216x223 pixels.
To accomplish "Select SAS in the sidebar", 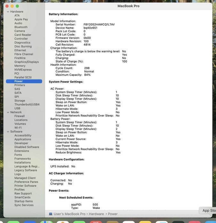I will tap(17, 89).
